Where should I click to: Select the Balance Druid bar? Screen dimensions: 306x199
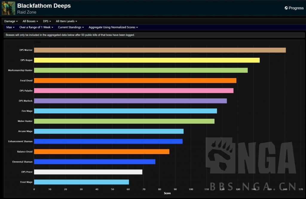[x=102, y=152]
